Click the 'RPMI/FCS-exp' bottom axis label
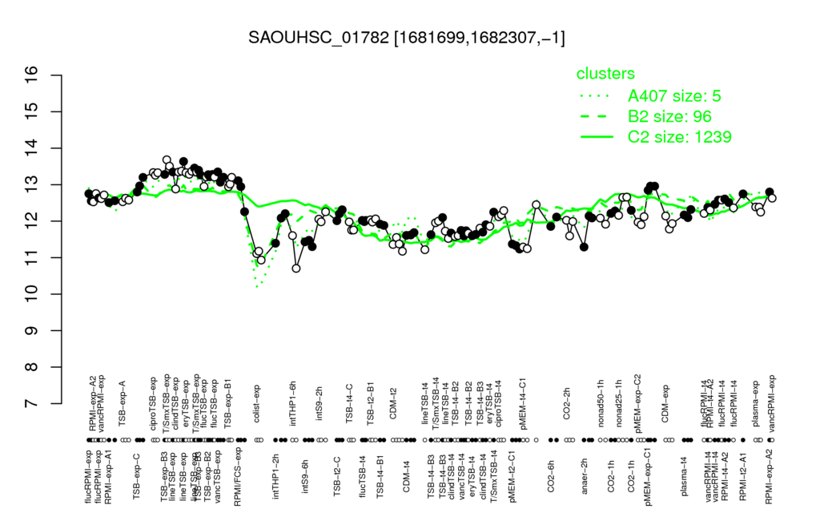Image resolution: width=820 pixels, height=513 pixels. (237, 476)
